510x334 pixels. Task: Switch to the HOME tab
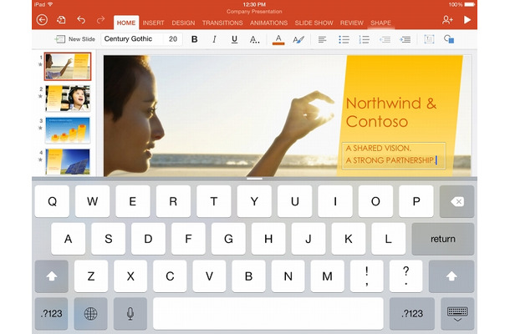126,23
